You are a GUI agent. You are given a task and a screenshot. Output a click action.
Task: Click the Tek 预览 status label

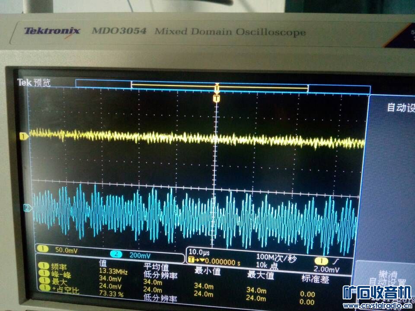point(34,83)
